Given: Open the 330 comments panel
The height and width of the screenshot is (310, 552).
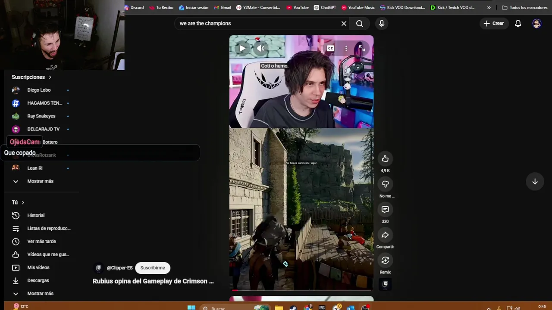Looking at the screenshot, I should click(385, 210).
